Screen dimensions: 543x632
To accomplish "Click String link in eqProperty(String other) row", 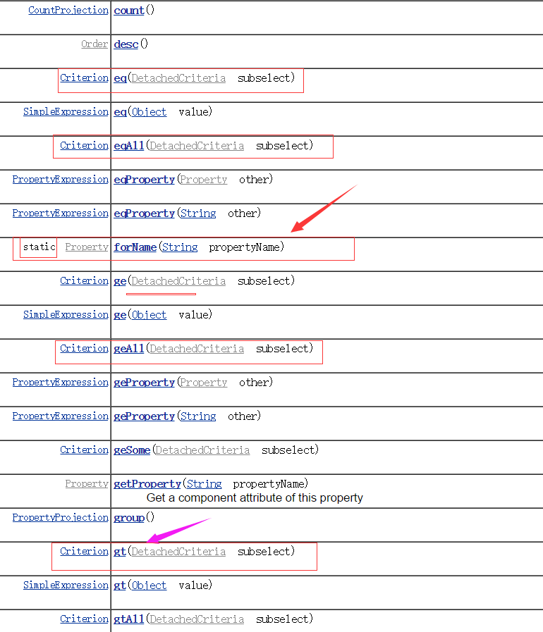I will pyautogui.click(x=197, y=213).
